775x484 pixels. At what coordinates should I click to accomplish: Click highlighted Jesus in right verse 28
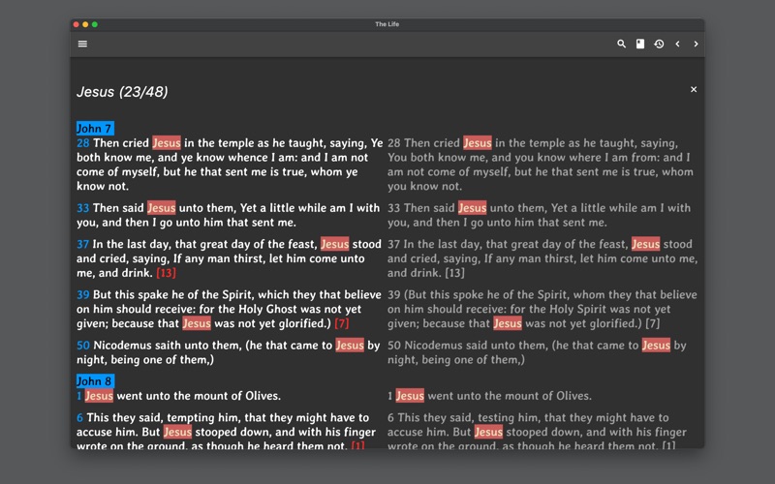[x=478, y=142]
